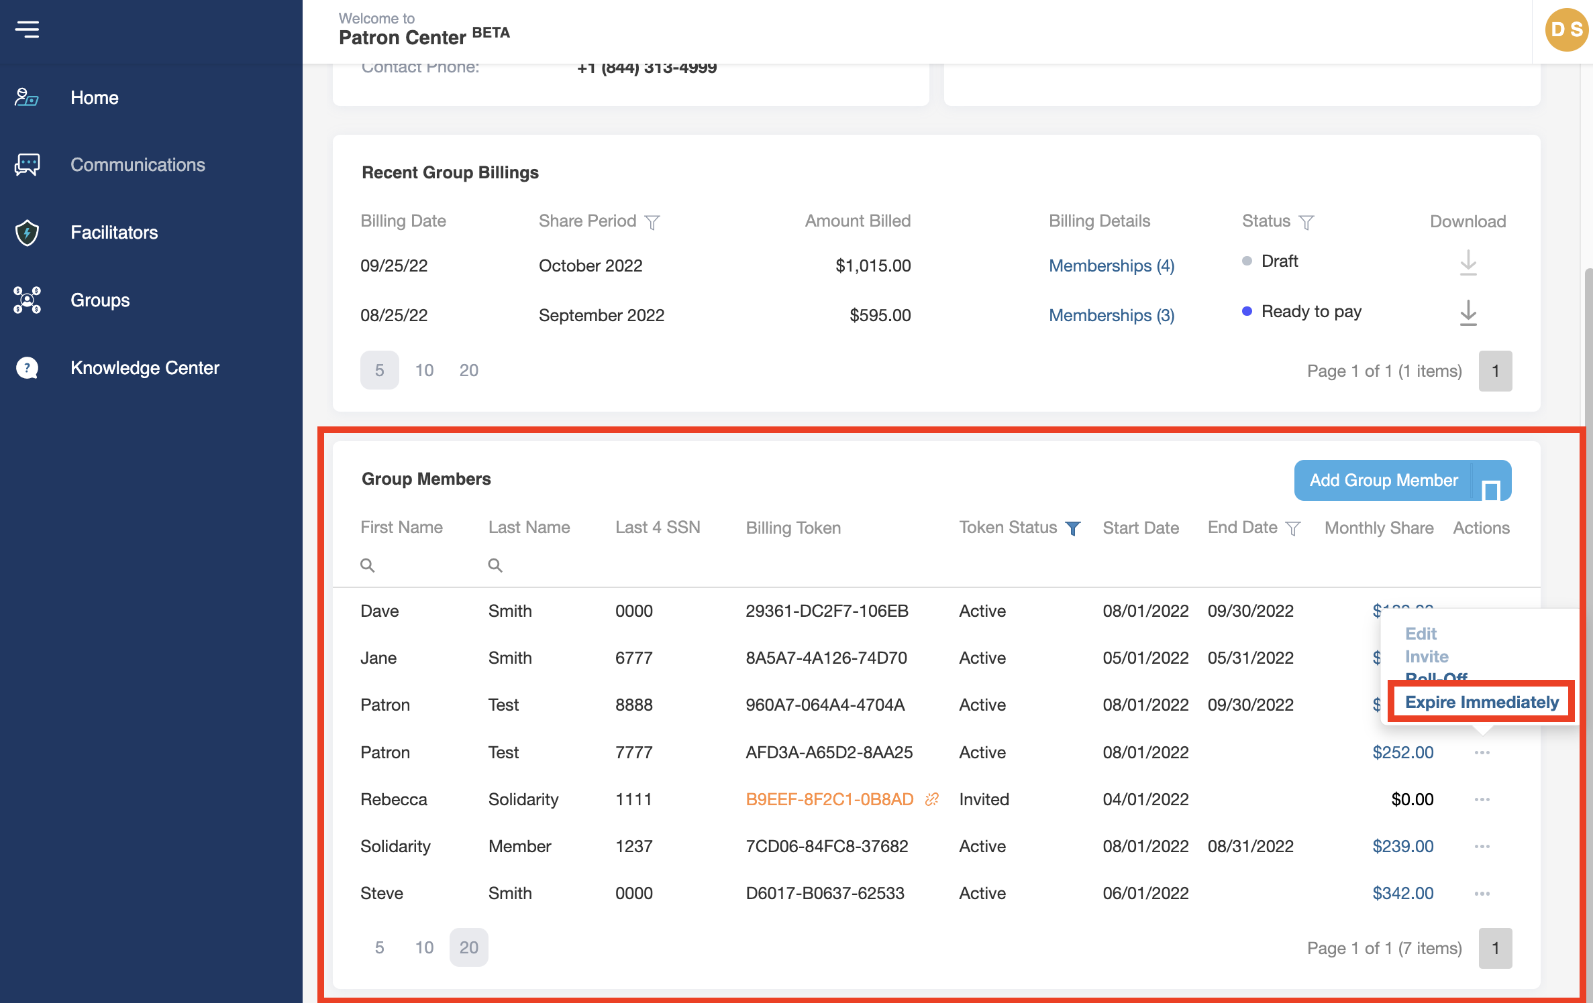Choose Invite in the actions menu
The height and width of the screenshot is (1003, 1593).
pos(1427,656)
